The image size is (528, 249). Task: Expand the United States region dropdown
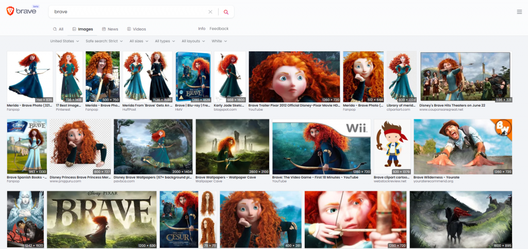(x=64, y=41)
